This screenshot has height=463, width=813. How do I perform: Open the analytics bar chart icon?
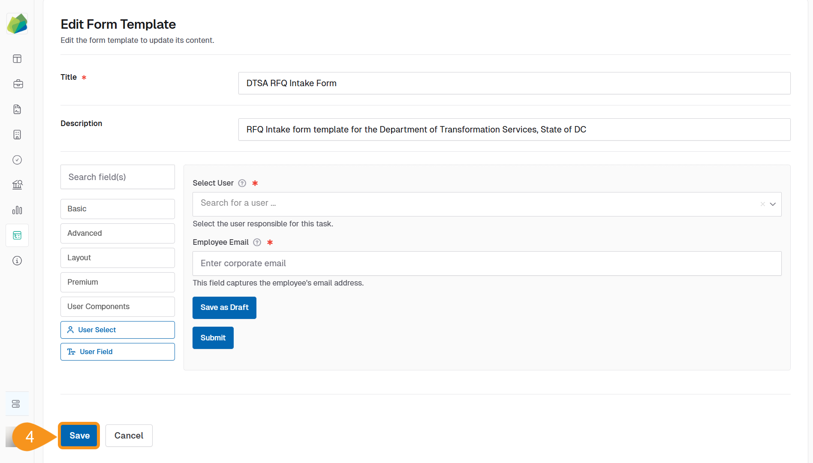coord(17,210)
